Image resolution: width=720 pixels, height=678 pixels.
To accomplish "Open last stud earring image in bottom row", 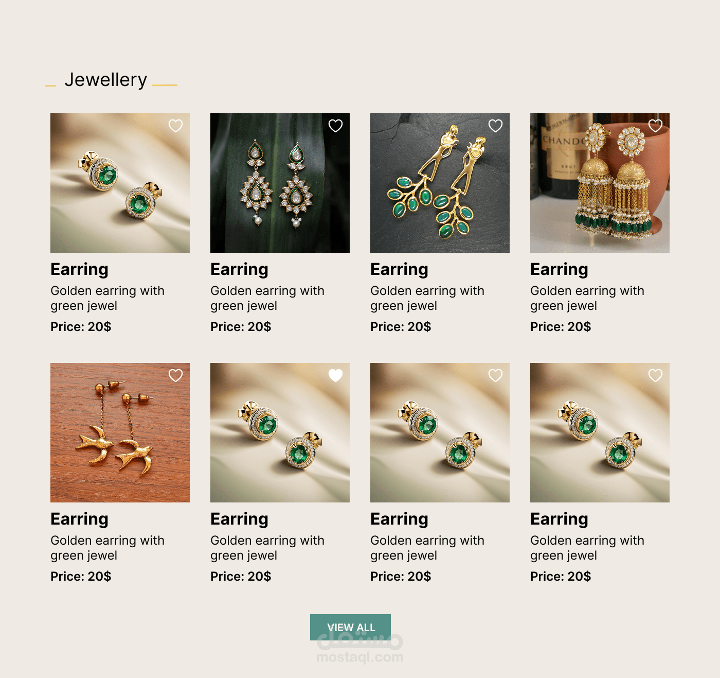I will click(600, 432).
